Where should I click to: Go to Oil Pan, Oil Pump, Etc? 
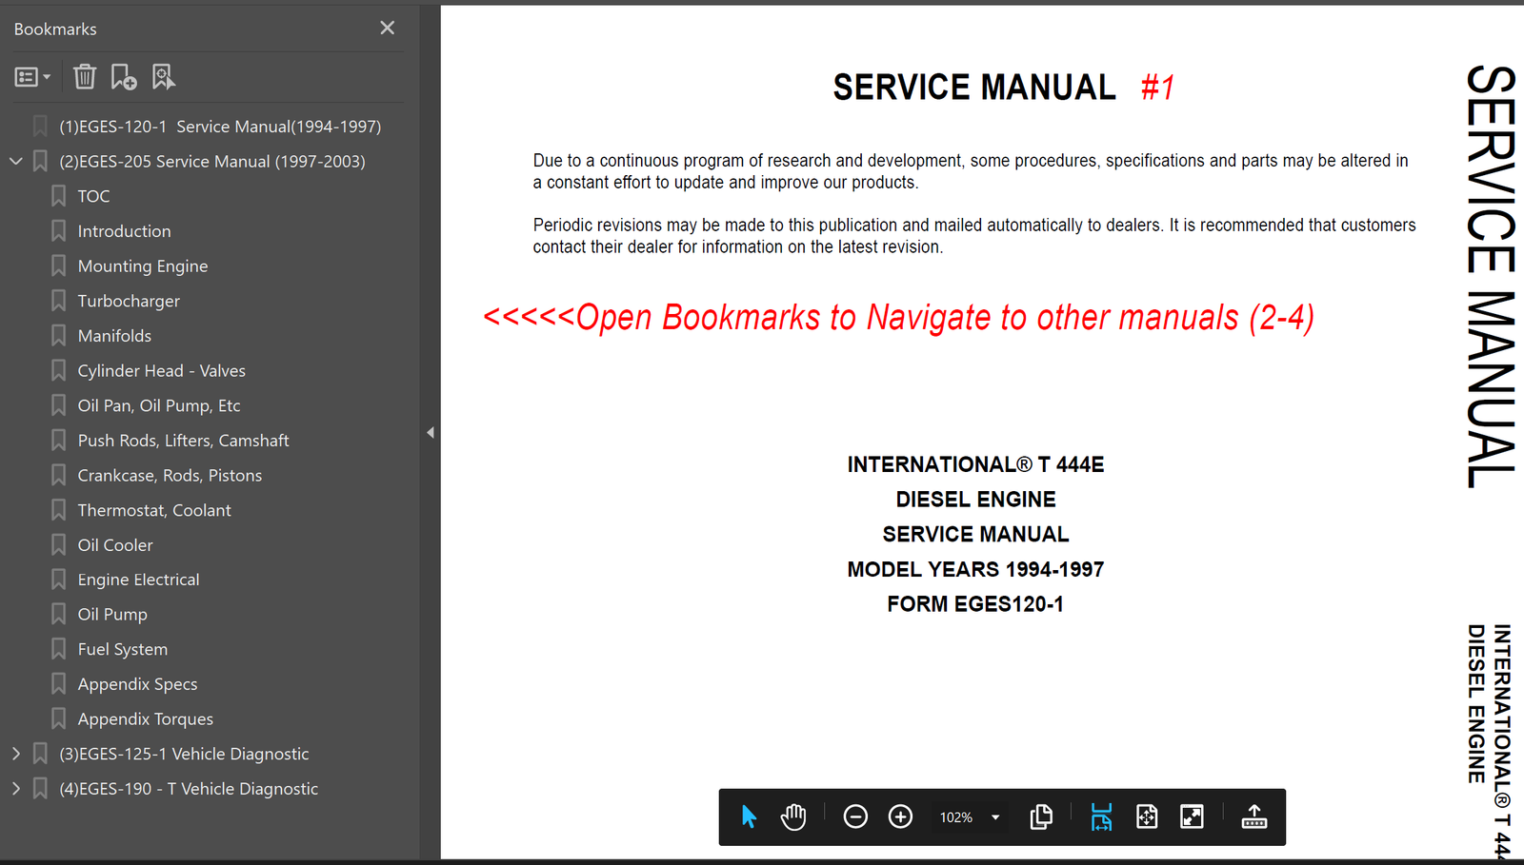pos(159,405)
